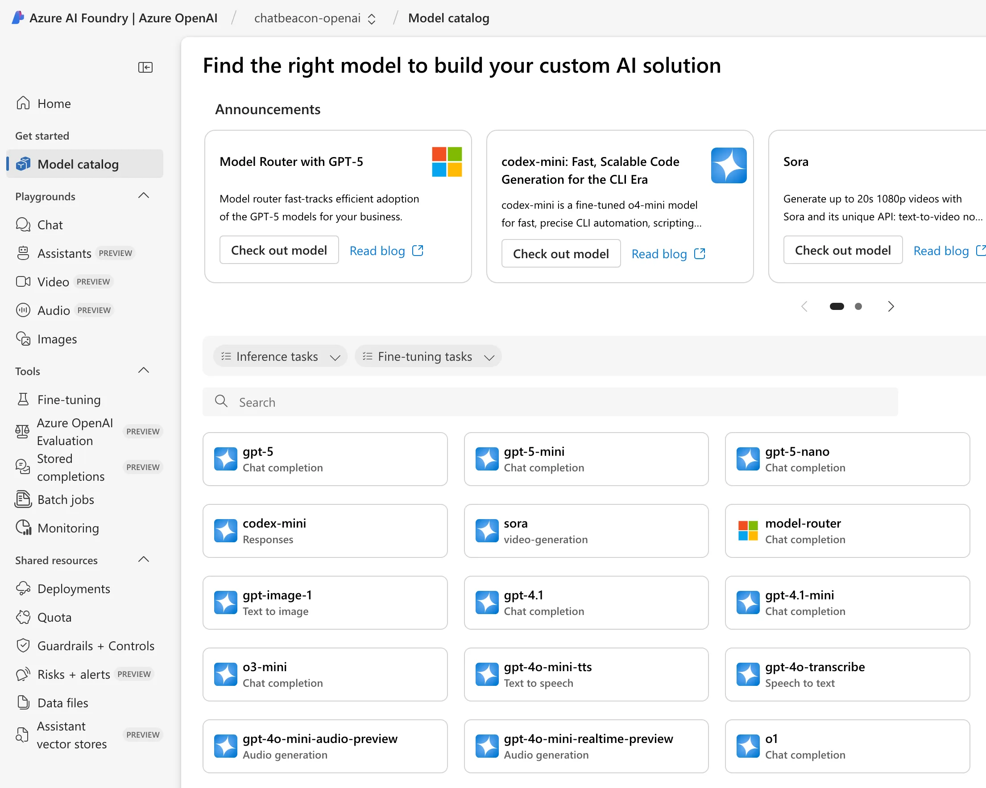The width and height of the screenshot is (986, 788).
Task: Go to Home in sidebar
Action: click(x=54, y=104)
